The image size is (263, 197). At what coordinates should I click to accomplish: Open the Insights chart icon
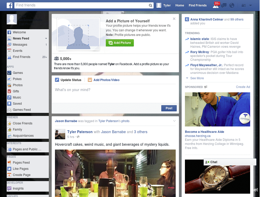9,189
